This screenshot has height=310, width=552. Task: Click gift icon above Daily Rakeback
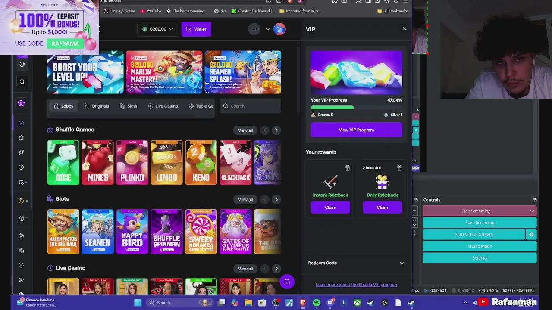399,167
